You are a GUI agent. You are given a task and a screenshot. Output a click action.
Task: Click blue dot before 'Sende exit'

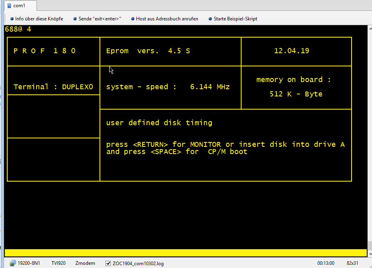(75, 19)
